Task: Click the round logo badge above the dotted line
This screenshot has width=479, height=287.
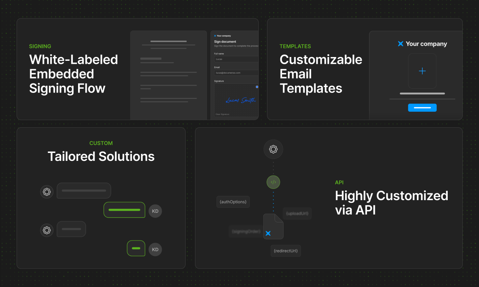Action: (x=273, y=149)
